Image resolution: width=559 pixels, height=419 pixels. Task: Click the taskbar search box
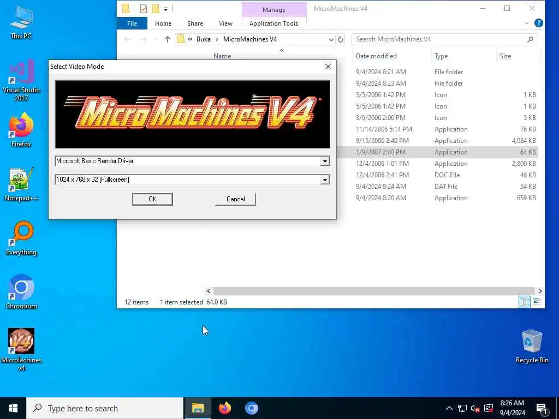105,408
